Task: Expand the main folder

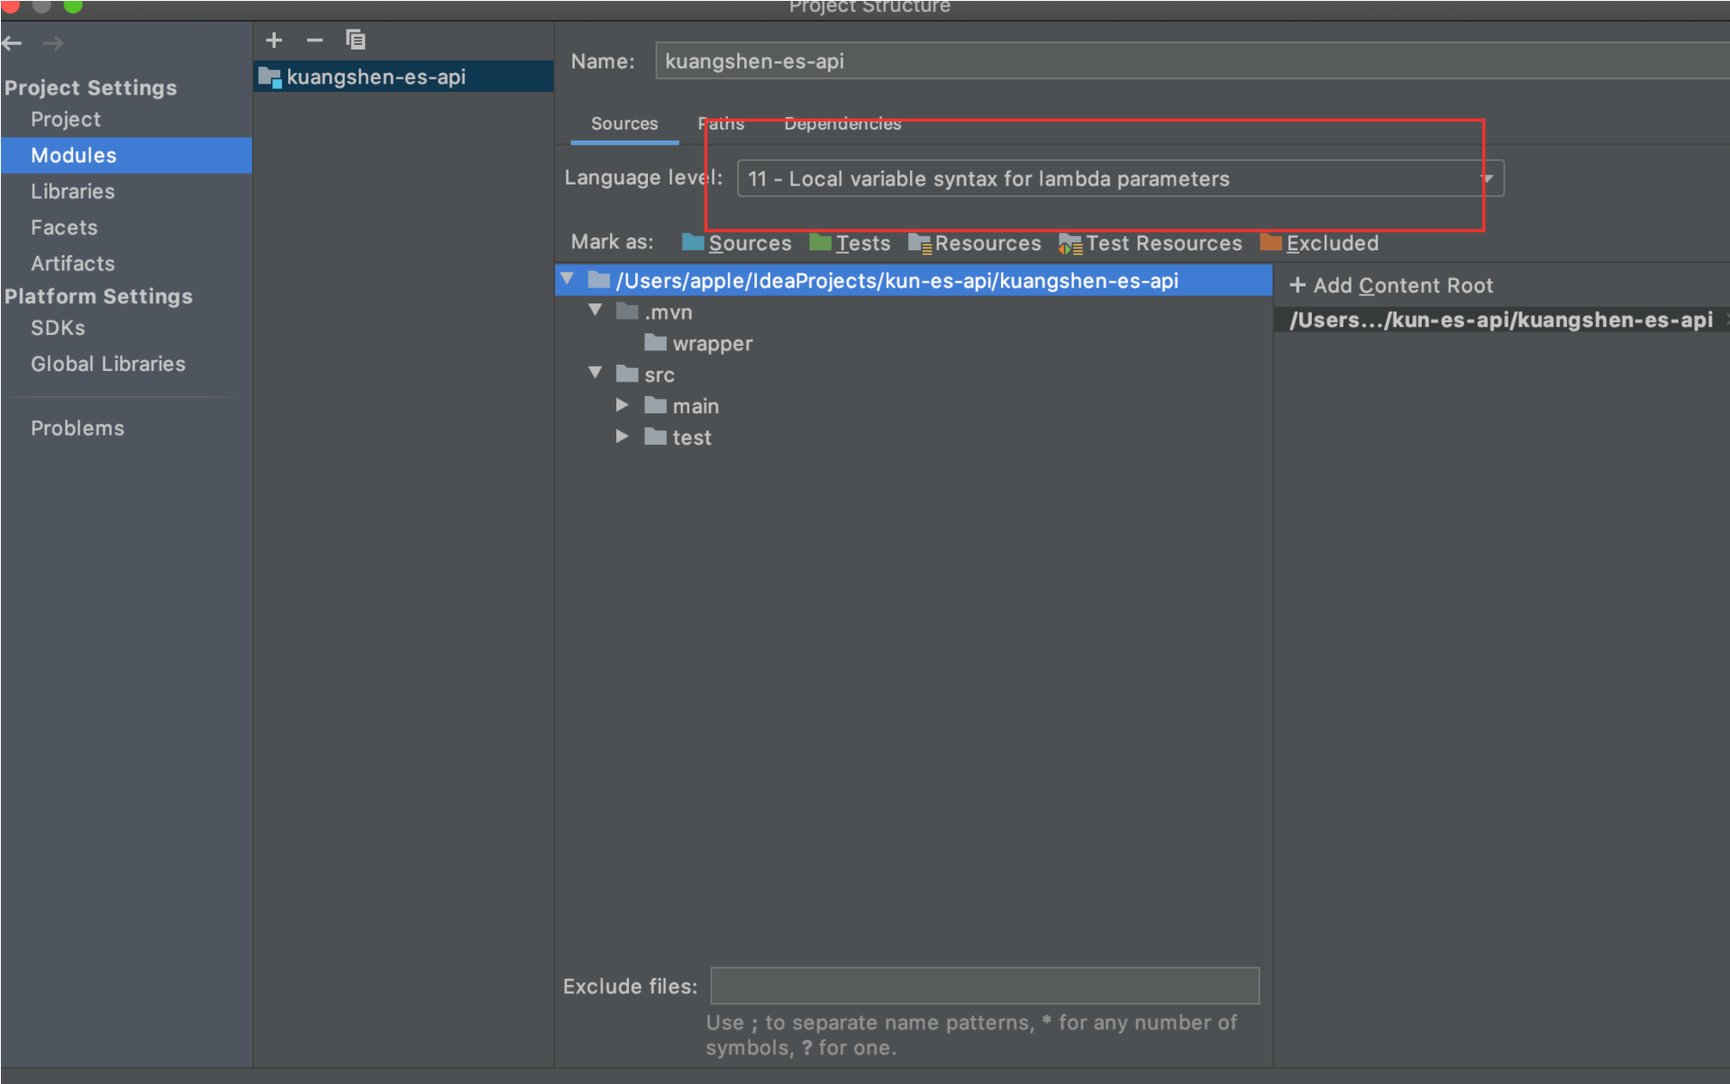Action: click(x=622, y=405)
